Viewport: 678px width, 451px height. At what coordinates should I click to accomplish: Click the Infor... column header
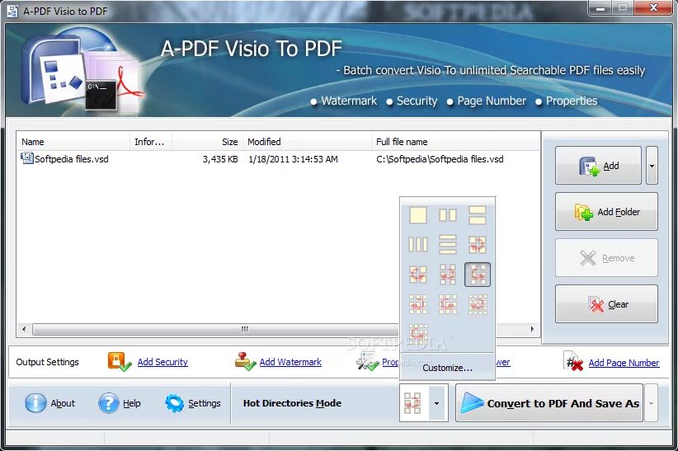click(151, 141)
